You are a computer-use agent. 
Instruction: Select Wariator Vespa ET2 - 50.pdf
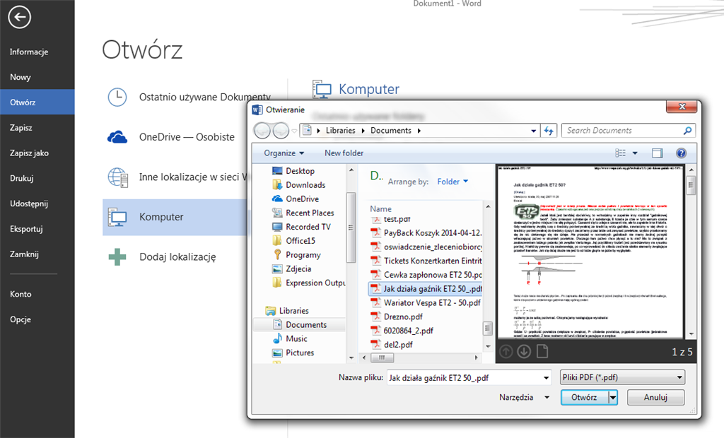point(426,303)
